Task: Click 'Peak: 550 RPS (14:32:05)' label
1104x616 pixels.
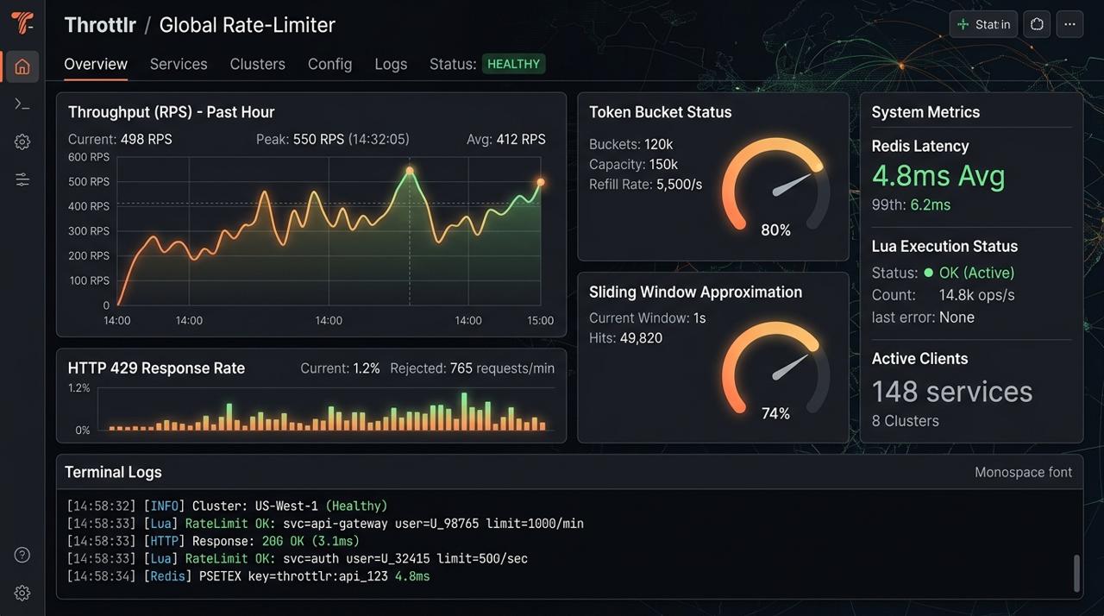Action: coord(333,139)
